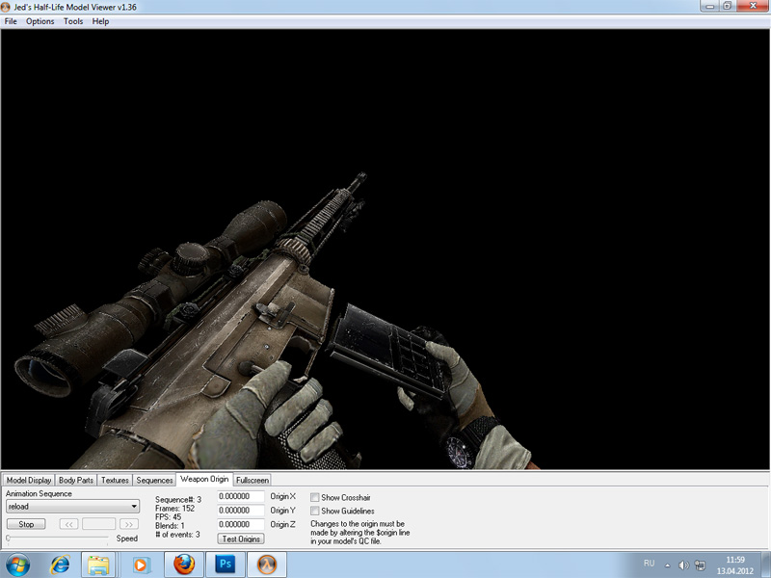Click the Half-Life Model Viewer taskbar icon
Image resolution: width=771 pixels, height=578 pixels.
pyautogui.click(x=269, y=564)
